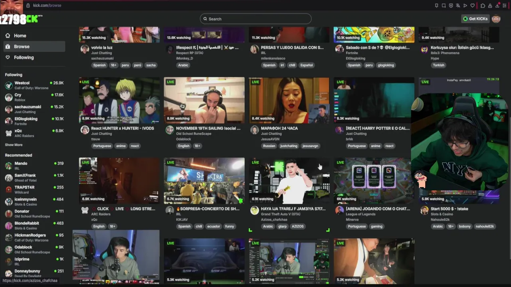The image size is (511, 287).
Task: Open the Shakira concert stream thumbnail
Action: click(x=204, y=181)
